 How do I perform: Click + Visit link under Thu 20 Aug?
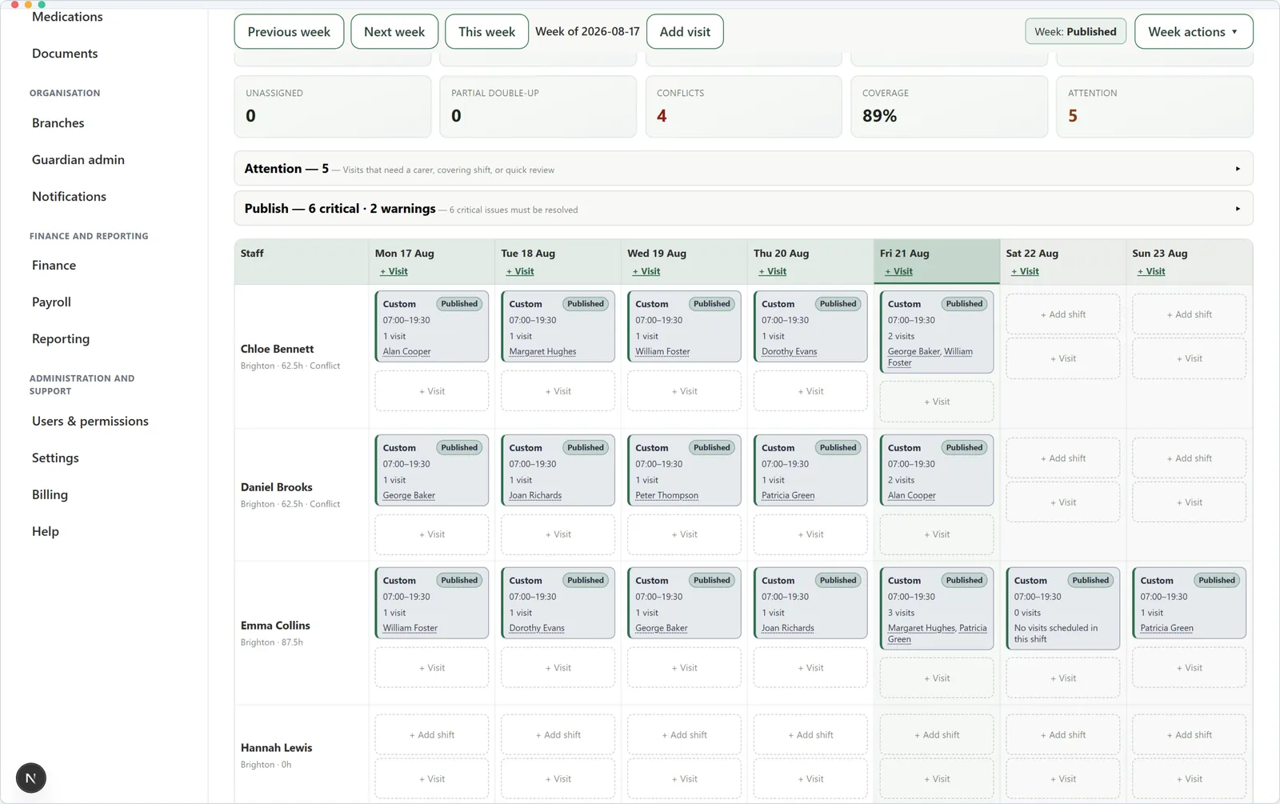pyautogui.click(x=773, y=271)
